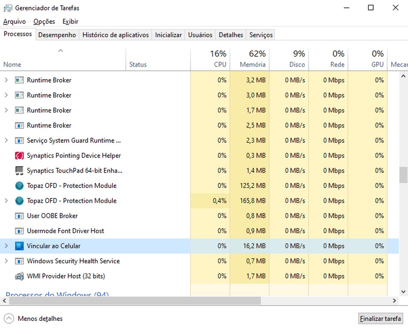Click the Synaptics Pointing Device Helper icon
The height and width of the screenshot is (330, 408).
19,156
